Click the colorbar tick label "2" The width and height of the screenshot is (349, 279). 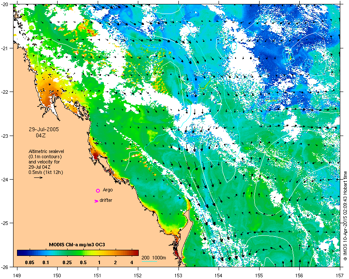click(115, 262)
